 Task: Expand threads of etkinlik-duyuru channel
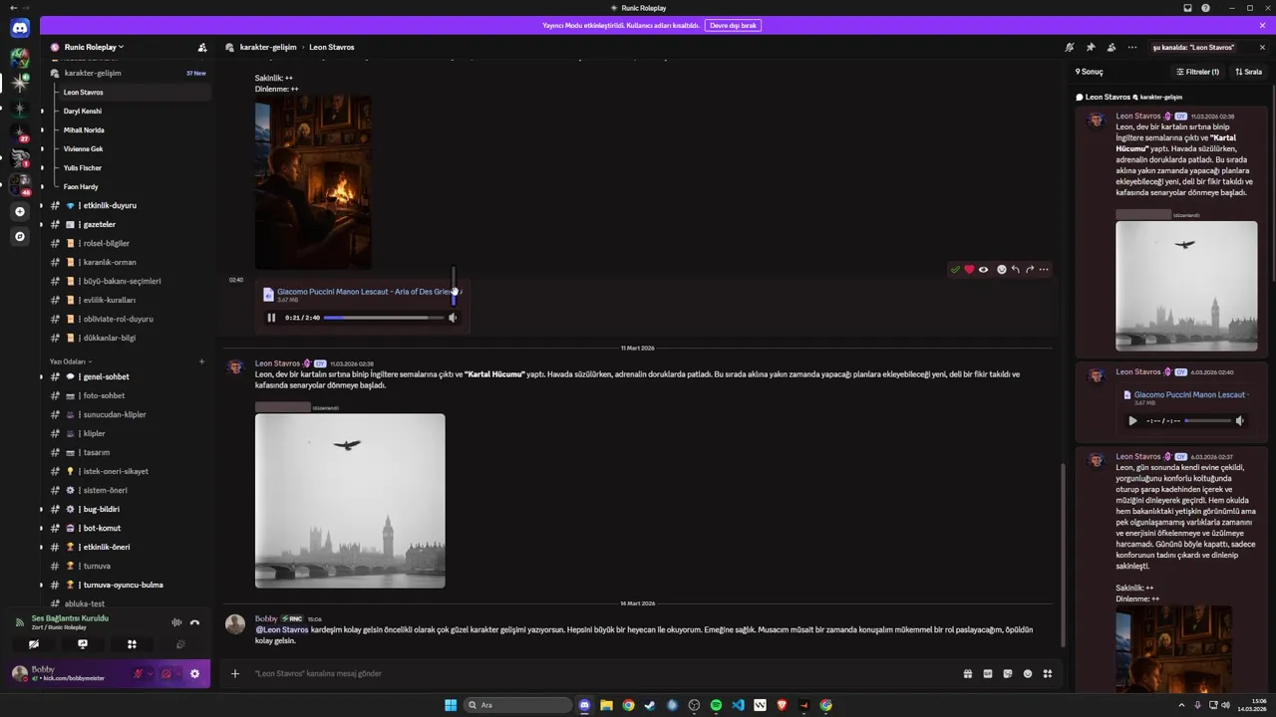click(41, 205)
